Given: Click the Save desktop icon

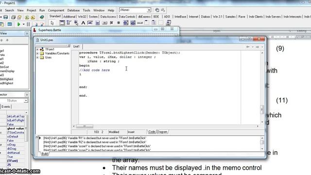Looking at the screenshot, I should (157, 10).
